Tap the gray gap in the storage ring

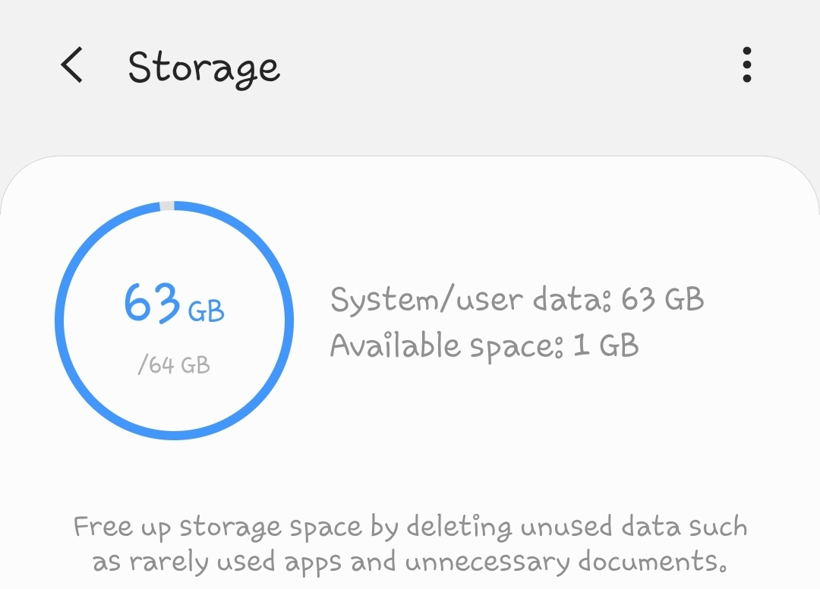point(166,206)
